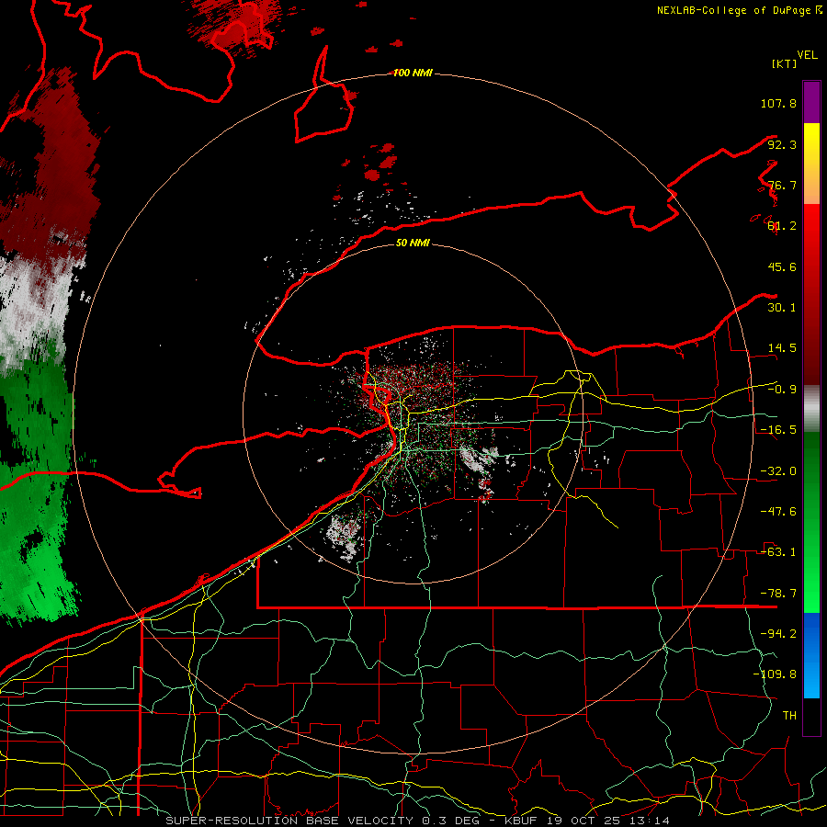Viewport: 827px width, 827px height.
Task: Click the 50 NMI range ring label
Action: (x=413, y=243)
